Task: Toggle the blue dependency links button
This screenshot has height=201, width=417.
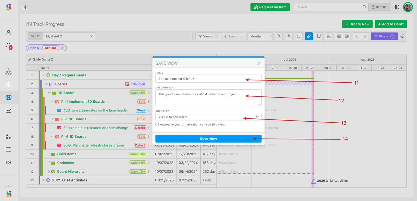Action: tap(309, 36)
